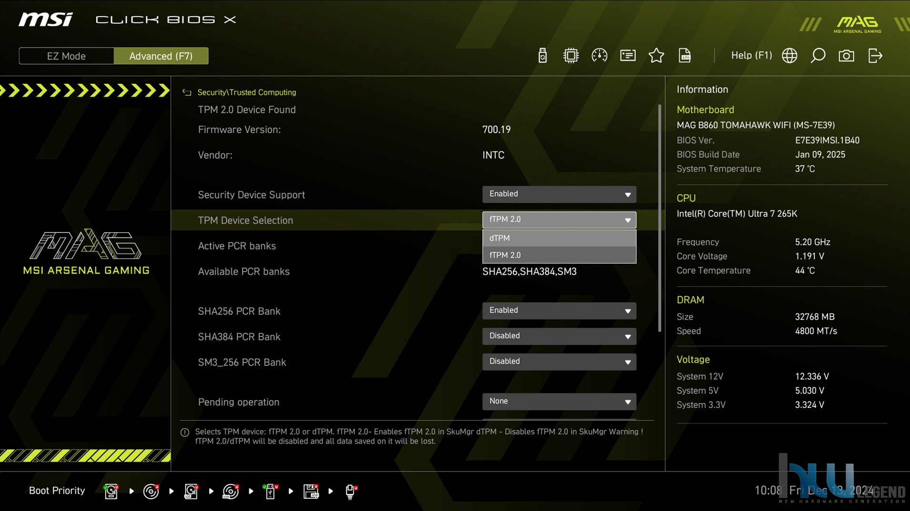Viewport: 910px width, 511px height.
Task: Open Help (F1)
Action: pos(751,55)
